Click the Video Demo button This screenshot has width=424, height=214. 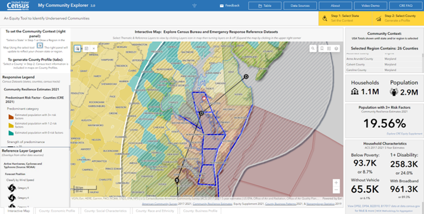coord(370,5)
